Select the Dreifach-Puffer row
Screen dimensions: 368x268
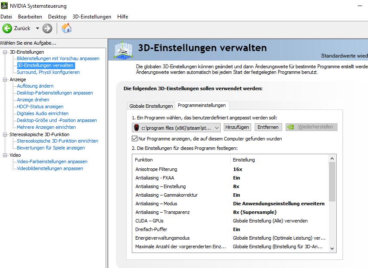coord(231,229)
